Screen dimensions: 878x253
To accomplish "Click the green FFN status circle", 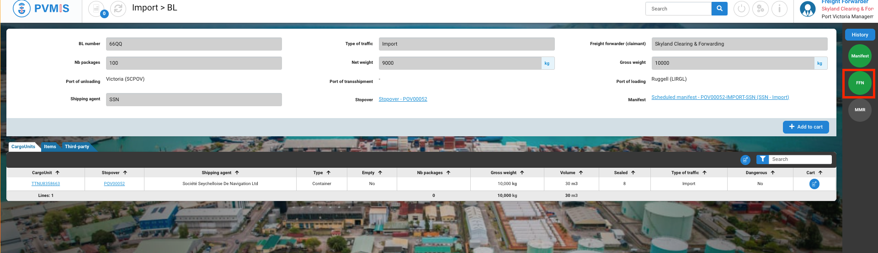I will (x=860, y=83).
